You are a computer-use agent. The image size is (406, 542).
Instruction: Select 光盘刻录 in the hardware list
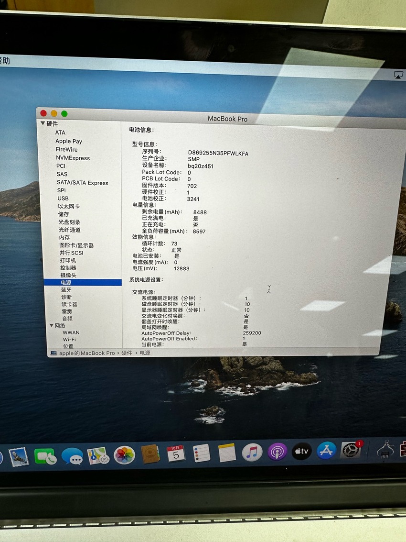pos(69,222)
